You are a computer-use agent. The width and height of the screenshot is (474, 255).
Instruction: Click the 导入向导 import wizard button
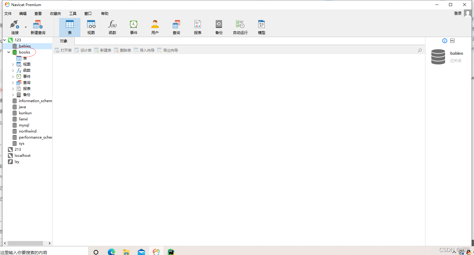[x=144, y=50]
